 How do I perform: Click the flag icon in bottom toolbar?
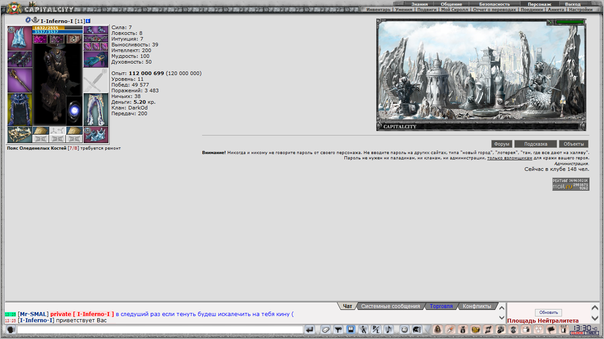pyautogui.click(x=551, y=329)
